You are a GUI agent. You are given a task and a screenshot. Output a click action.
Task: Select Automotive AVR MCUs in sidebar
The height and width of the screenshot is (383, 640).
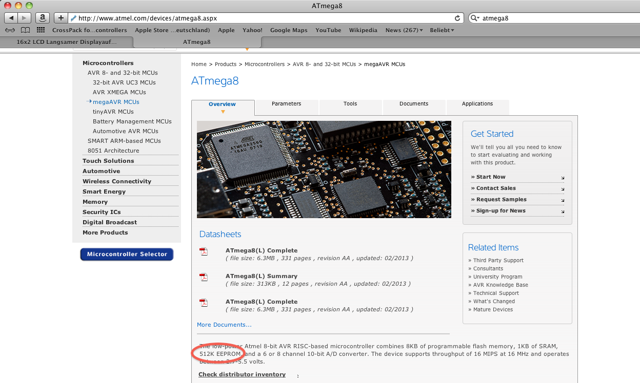(126, 131)
